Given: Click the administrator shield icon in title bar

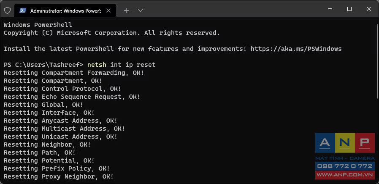Looking at the screenshot, I should [8, 11].
